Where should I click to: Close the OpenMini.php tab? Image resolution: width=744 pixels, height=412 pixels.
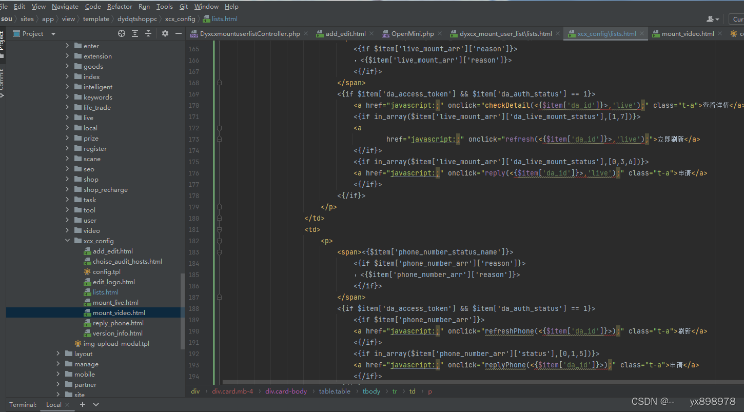coord(440,34)
